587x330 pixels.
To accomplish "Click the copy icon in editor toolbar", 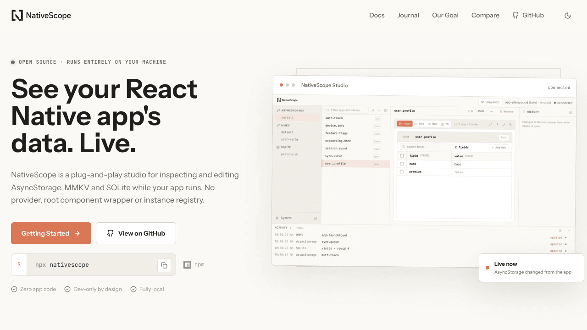I will (x=511, y=125).
